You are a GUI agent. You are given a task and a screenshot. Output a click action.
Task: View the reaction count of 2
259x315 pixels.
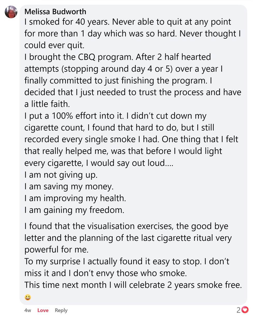tap(238, 310)
